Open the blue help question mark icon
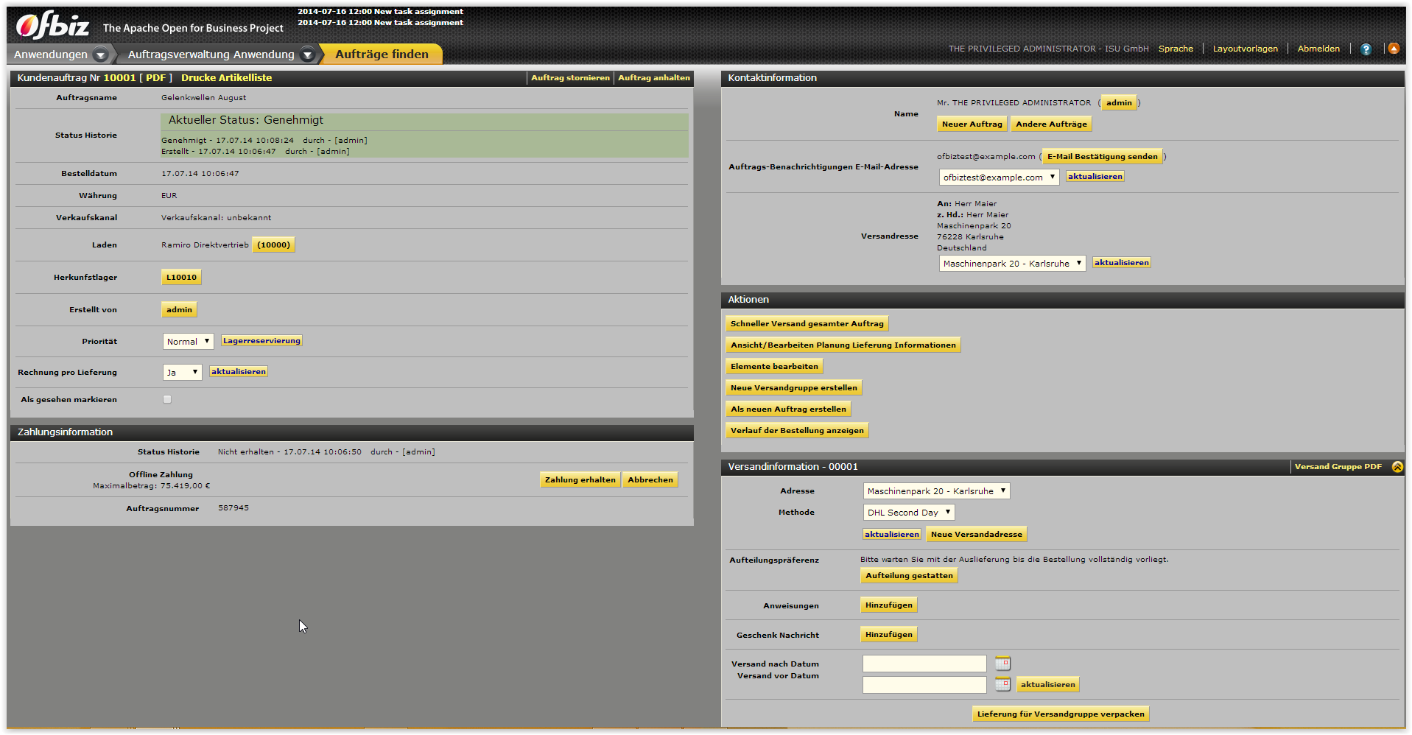 (1366, 49)
